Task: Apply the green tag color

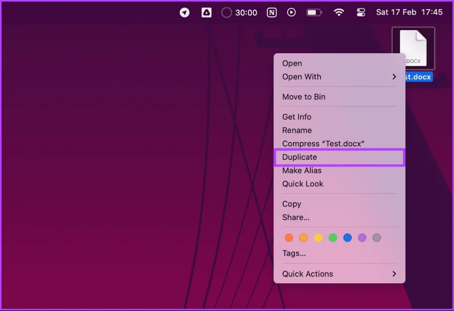Action: pos(333,238)
